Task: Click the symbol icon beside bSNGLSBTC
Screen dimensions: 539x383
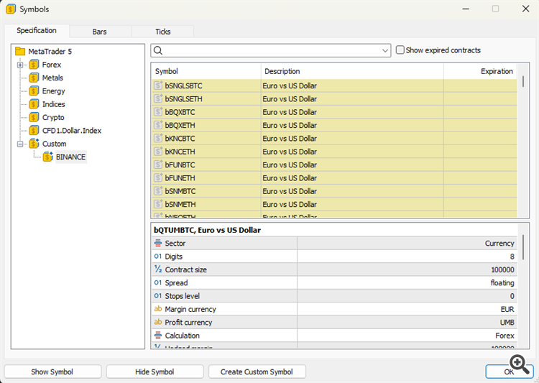Action: coord(158,86)
